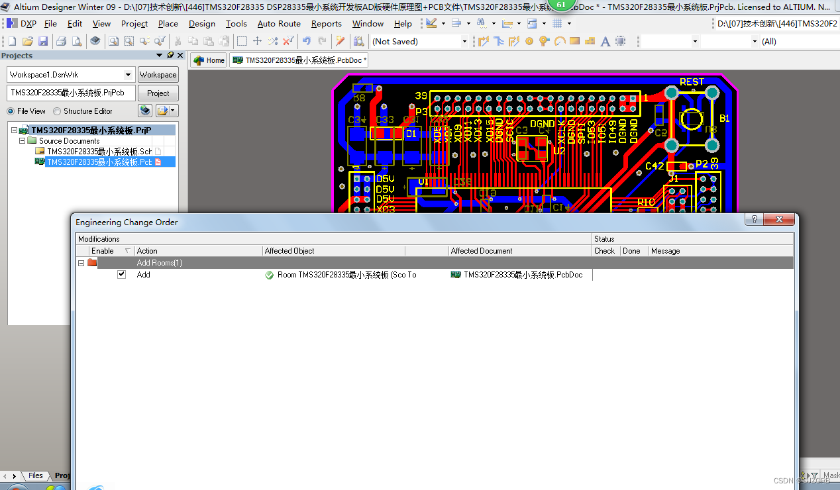Select the dashed rectangle area selection tool
The width and height of the screenshot is (840, 490).
[x=242, y=41]
